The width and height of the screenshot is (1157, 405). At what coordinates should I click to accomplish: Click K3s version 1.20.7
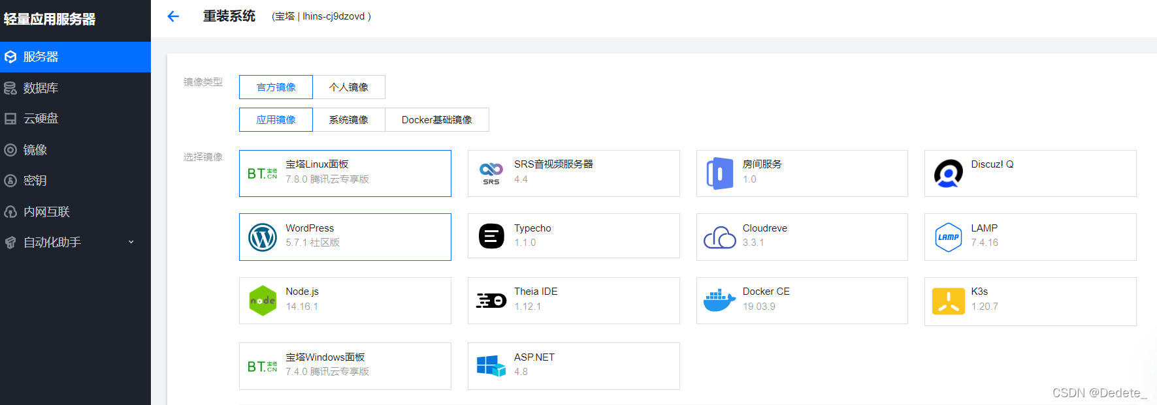(x=985, y=307)
